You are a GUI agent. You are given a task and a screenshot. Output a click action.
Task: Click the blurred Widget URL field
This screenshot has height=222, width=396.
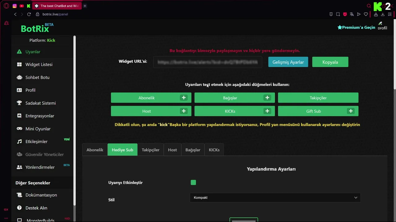click(x=208, y=62)
